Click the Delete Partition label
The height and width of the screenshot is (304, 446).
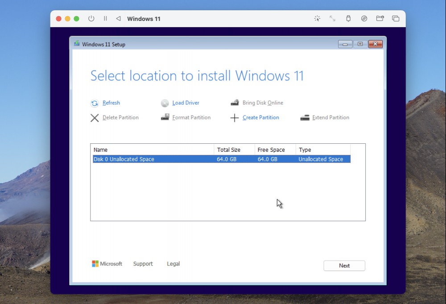tap(120, 117)
